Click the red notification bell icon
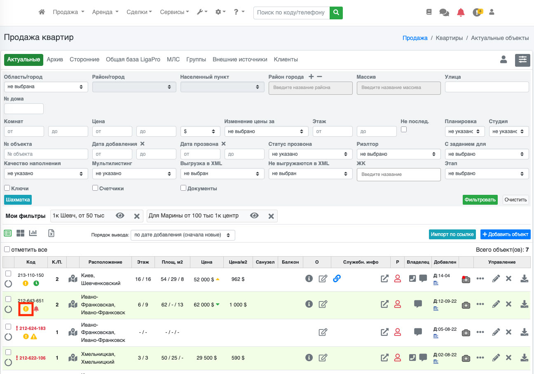 461,12
